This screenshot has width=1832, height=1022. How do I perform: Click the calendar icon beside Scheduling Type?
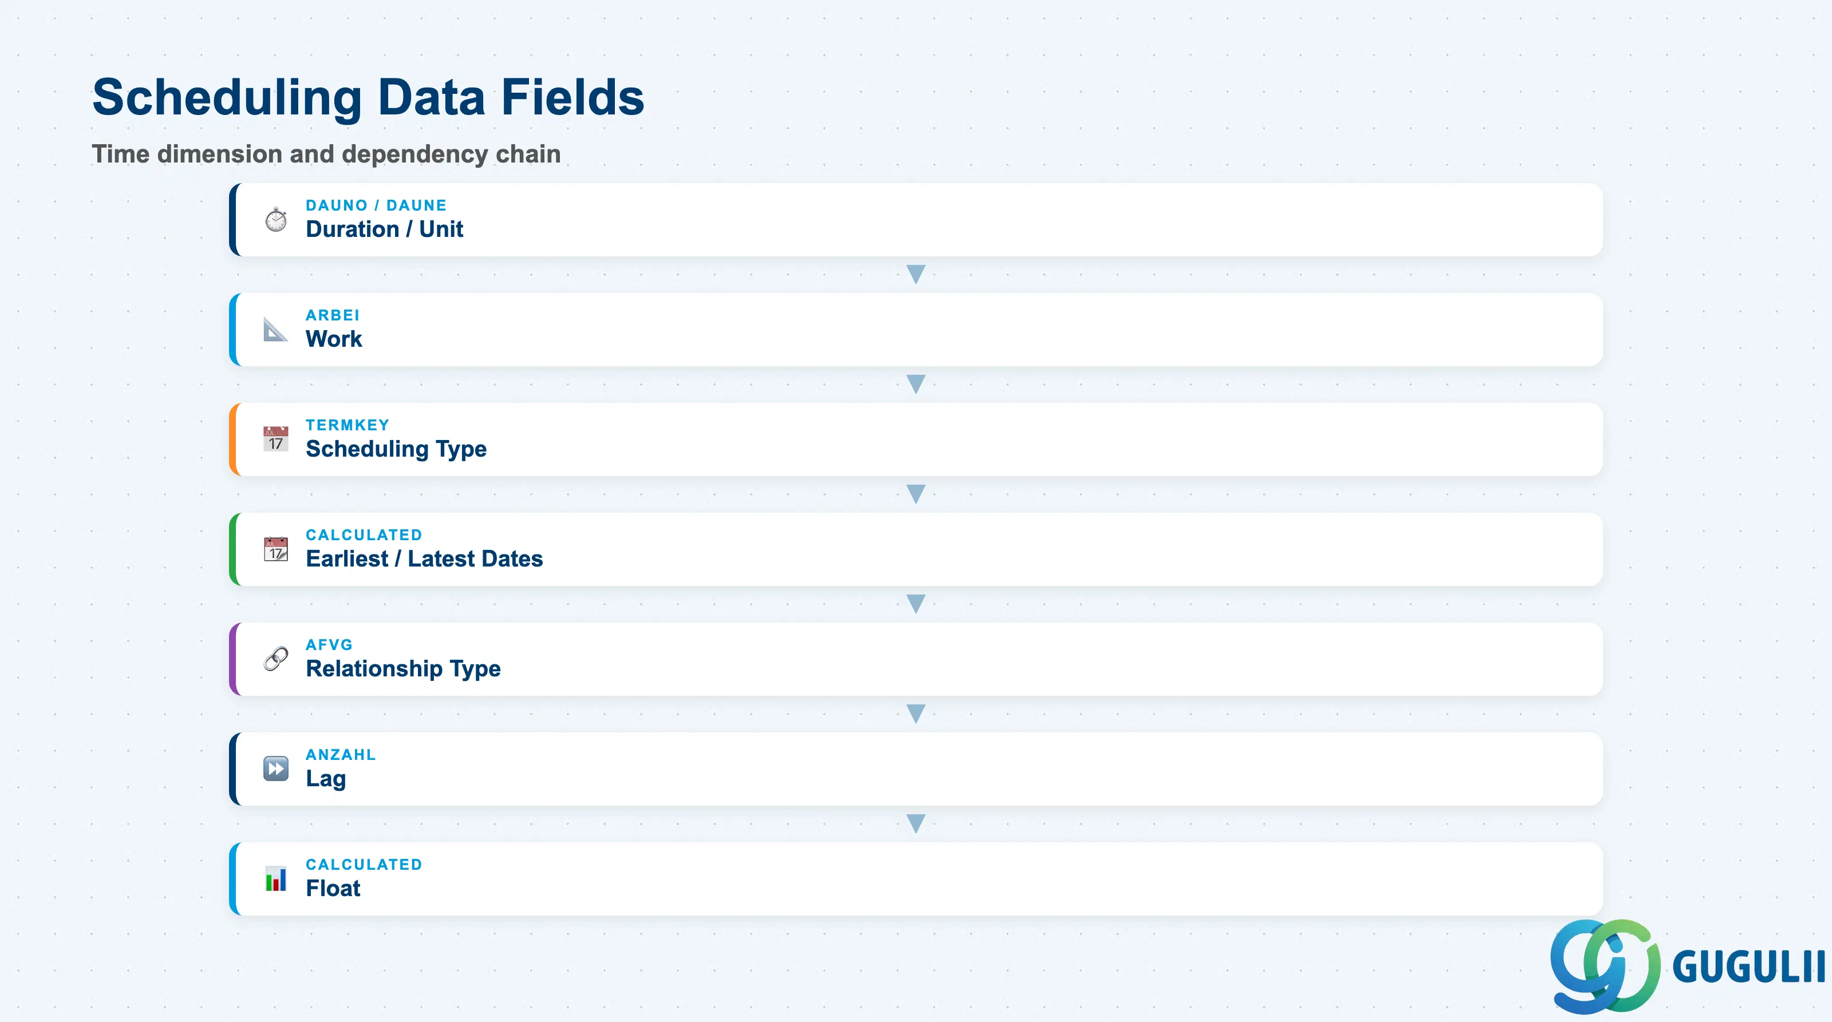coord(276,439)
